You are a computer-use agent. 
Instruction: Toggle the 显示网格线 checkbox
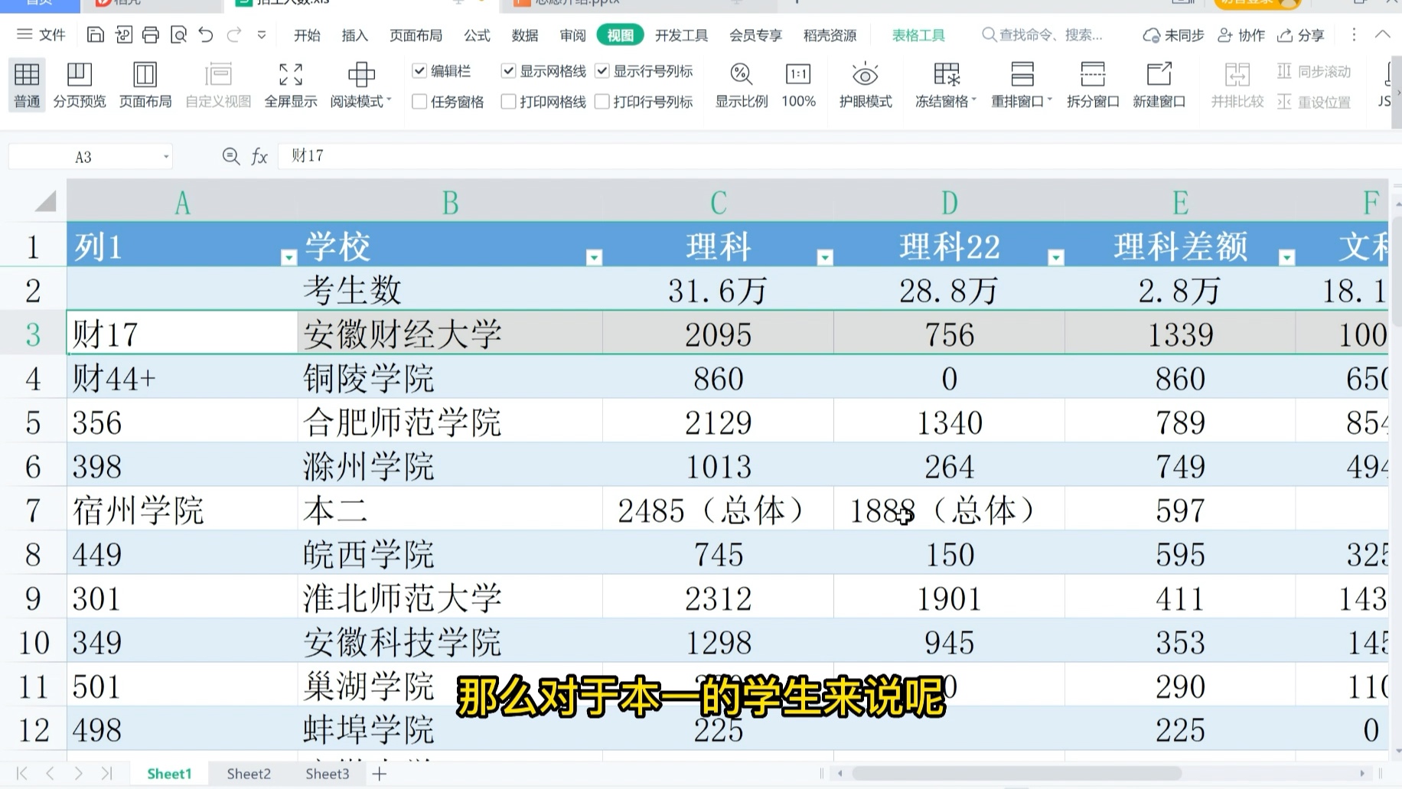click(508, 71)
